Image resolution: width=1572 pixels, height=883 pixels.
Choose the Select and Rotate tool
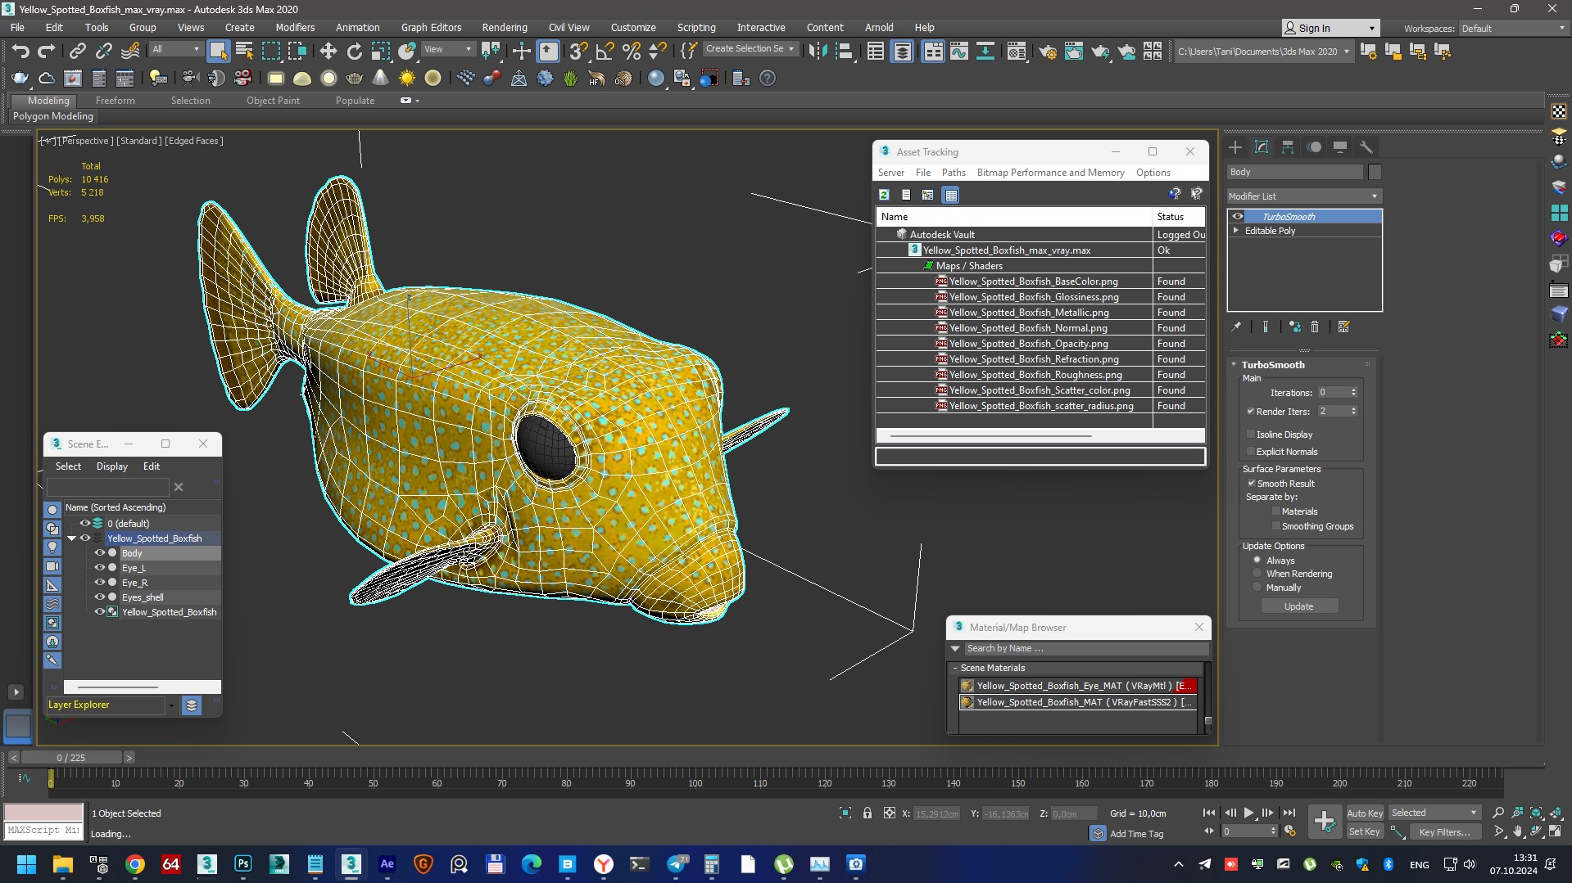(x=354, y=52)
